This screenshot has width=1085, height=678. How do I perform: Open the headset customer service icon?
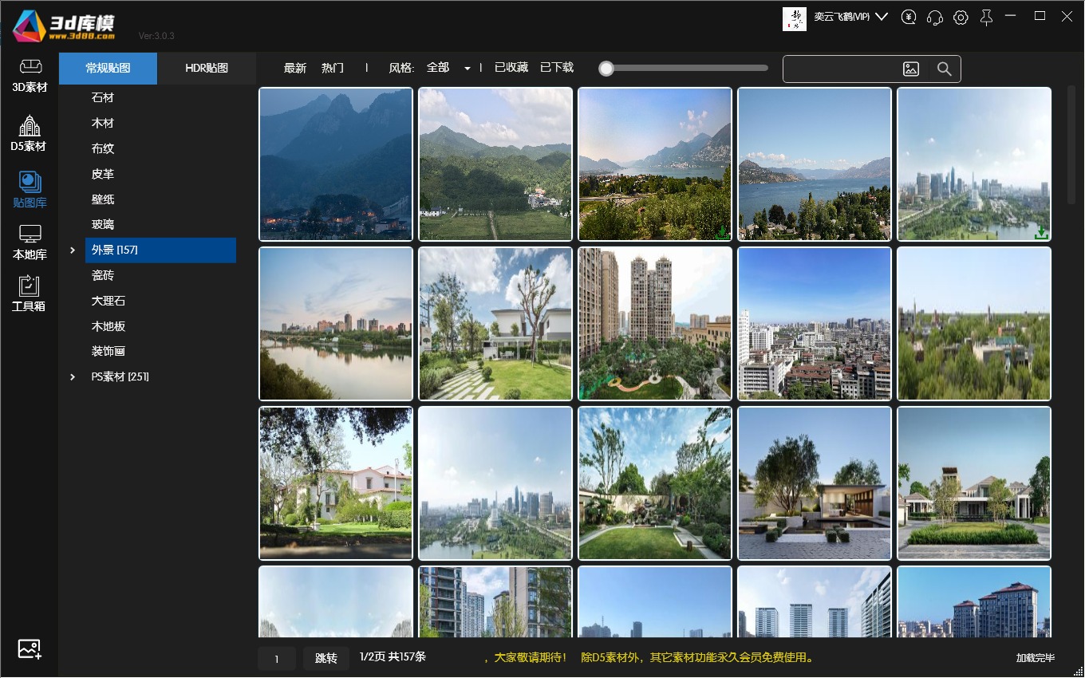[x=935, y=18]
